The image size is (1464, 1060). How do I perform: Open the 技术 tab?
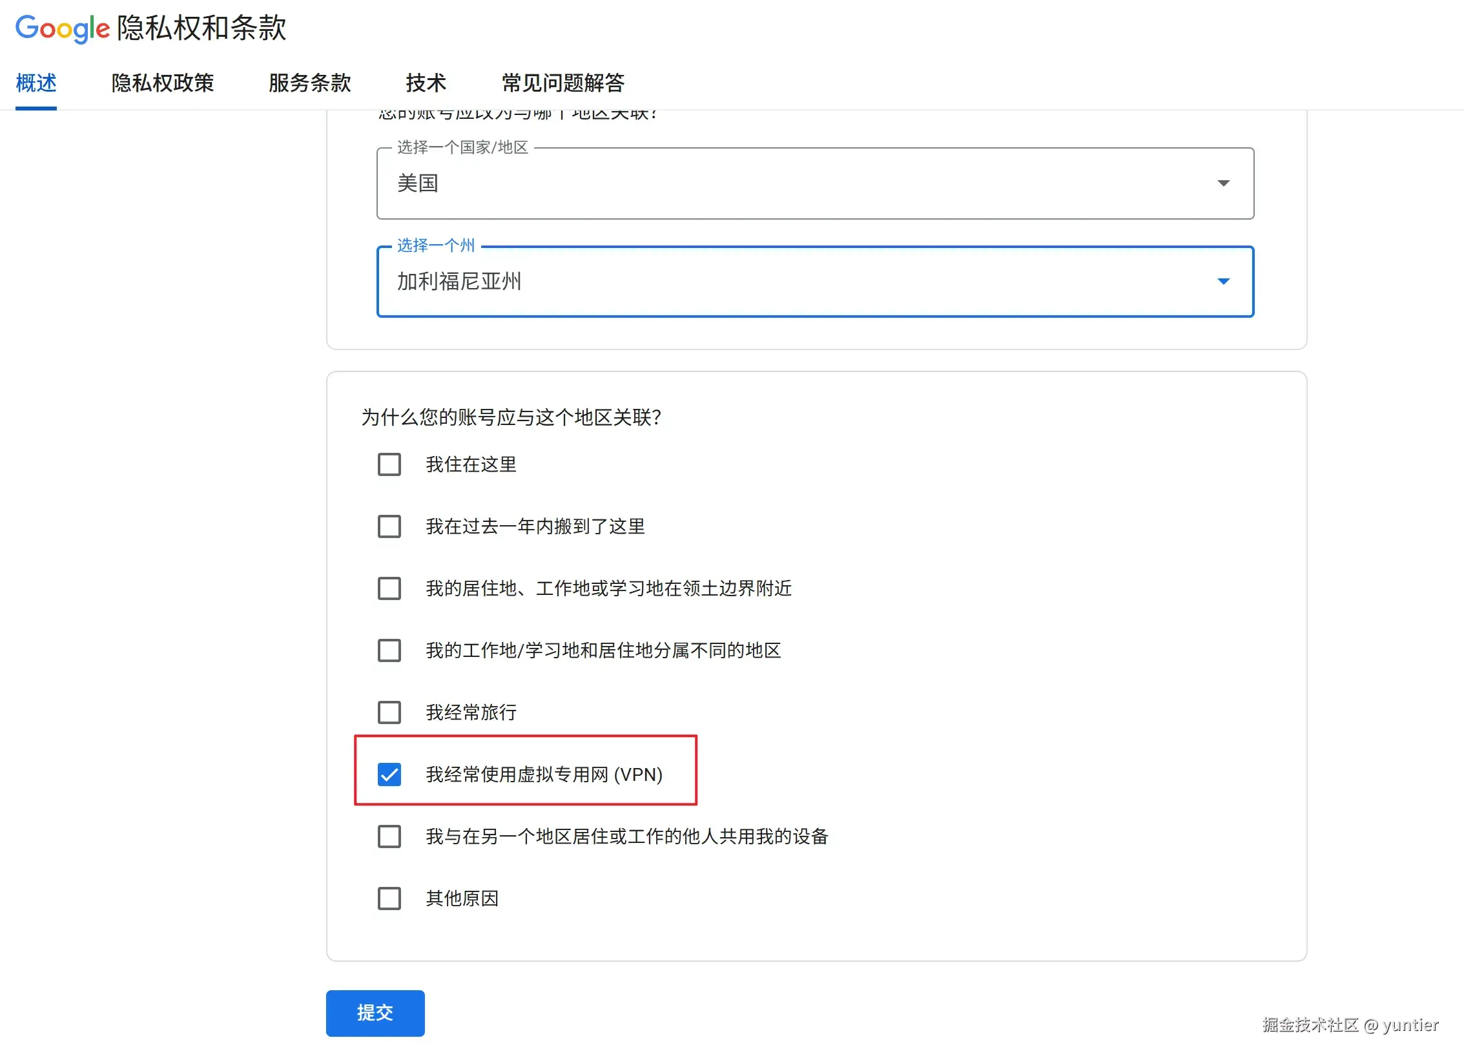(x=426, y=83)
